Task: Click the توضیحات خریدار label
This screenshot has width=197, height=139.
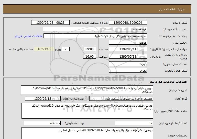Action: click(177, 135)
